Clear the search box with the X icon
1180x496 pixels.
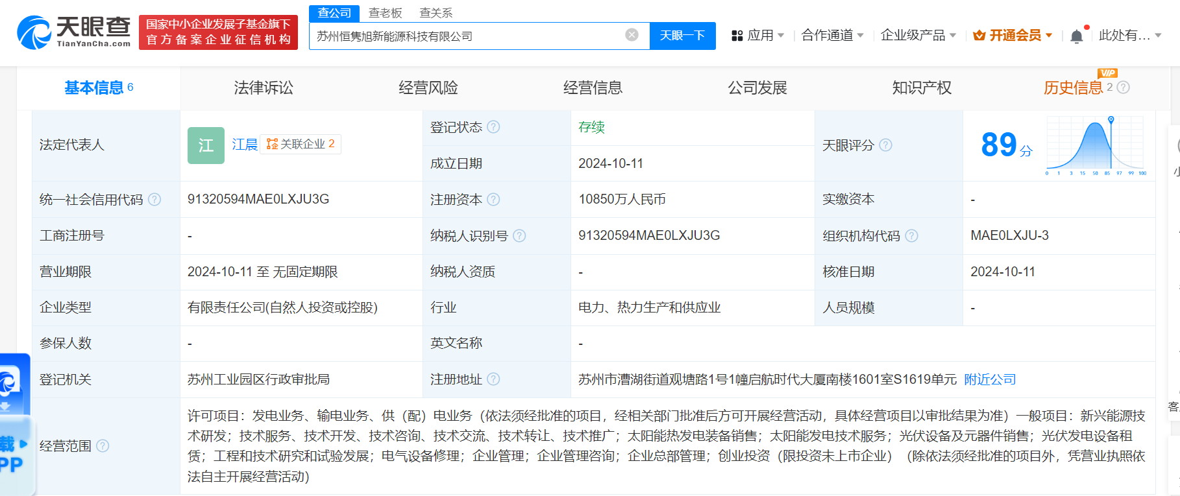pyautogui.click(x=632, y=35)
